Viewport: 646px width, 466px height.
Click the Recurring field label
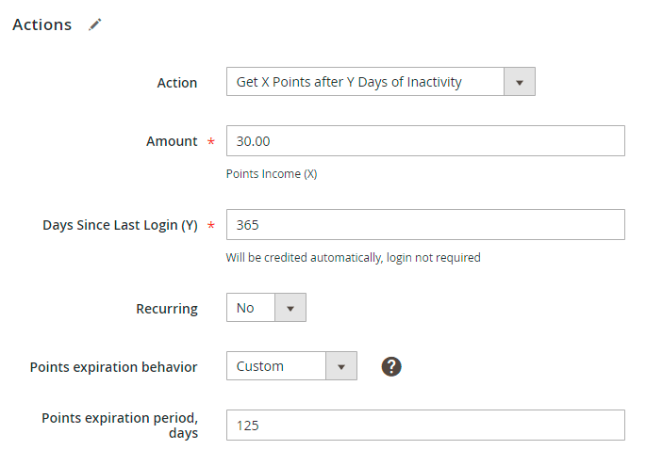point(167,309)
